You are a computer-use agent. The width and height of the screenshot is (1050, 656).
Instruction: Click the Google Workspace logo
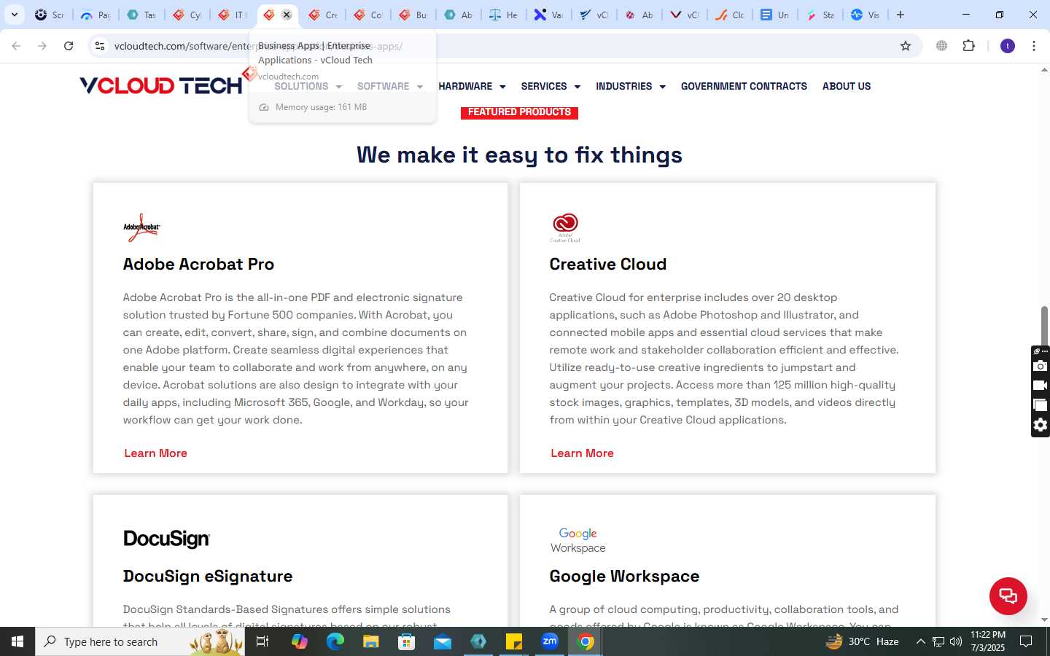577,540
